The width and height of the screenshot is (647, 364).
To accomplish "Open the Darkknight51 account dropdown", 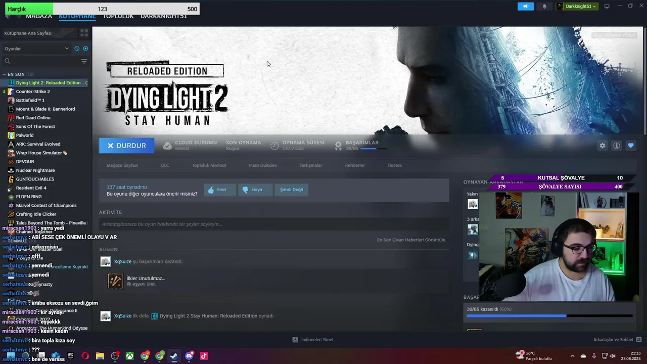I will click(577, 6).
